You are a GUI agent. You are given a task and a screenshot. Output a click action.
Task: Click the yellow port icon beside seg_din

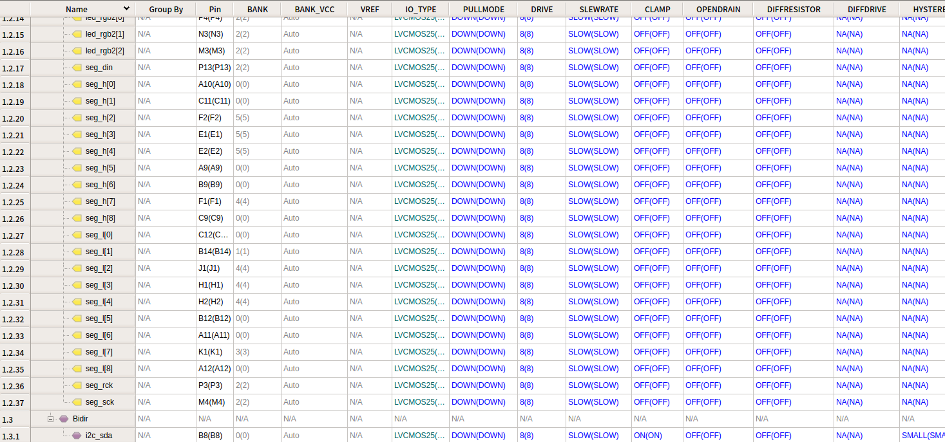(77, 68)
